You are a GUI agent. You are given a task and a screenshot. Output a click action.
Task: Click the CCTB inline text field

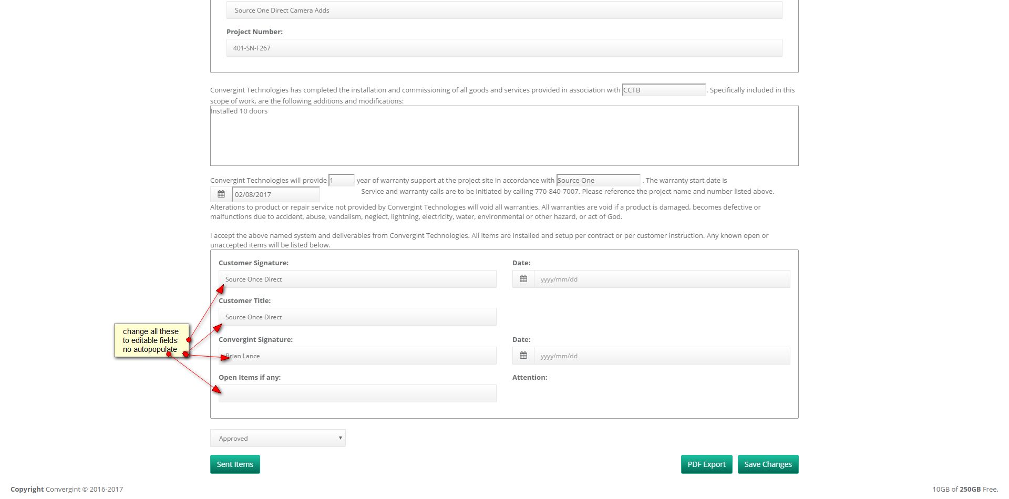click(x=664, y=90)
